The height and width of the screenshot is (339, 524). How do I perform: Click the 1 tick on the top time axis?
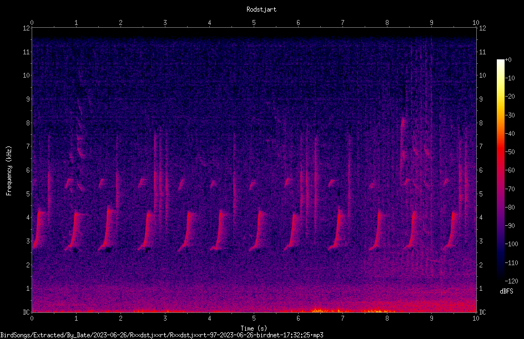tap(76, 22)
